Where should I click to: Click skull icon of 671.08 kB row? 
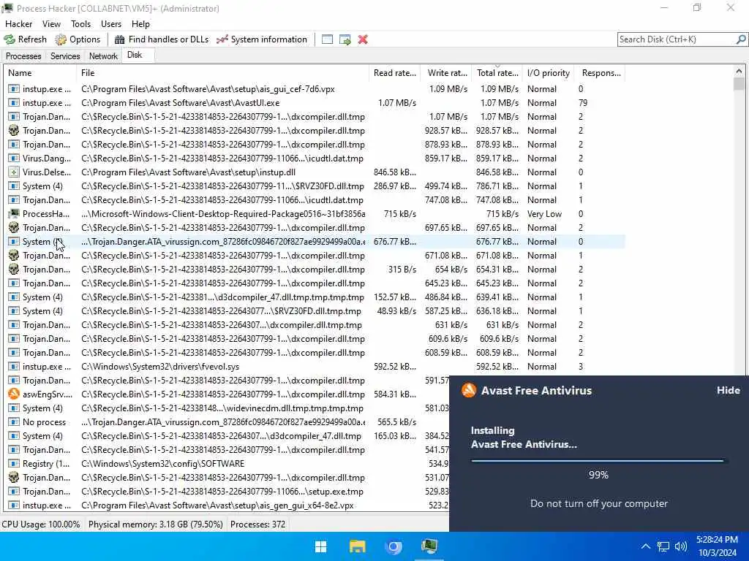[15, 256]
